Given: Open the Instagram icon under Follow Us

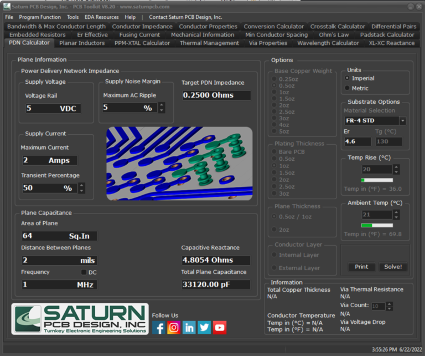Looking at the screenshot, I should pyautogui.click(x=174, y=328).
